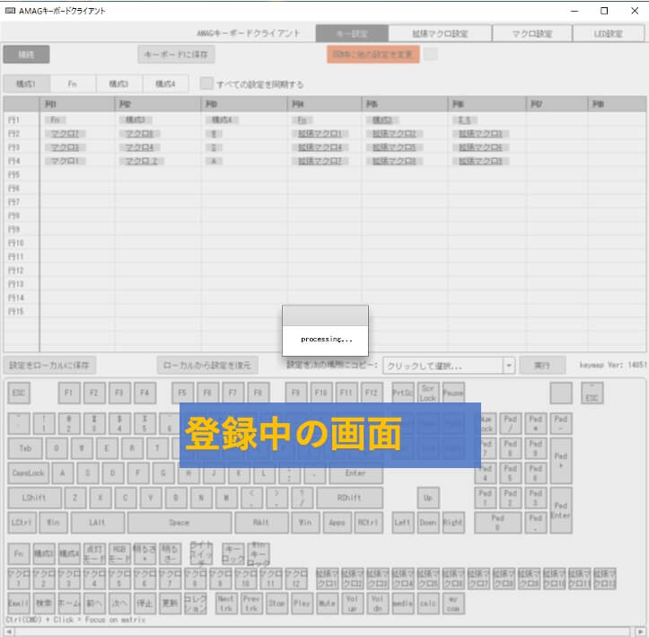Pick the Email shortcut key
This screenshot has width=649, height=637.
click(19, 603)
